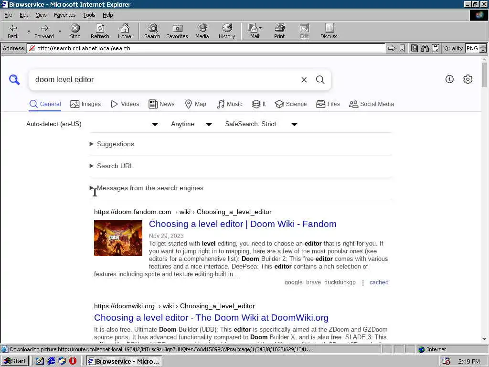Image resolution: width=489 pixels, height=367 pixels.
Task: Click the bookmark icon beside address bar
Action: tap(402, 48)
